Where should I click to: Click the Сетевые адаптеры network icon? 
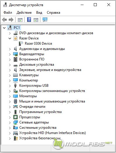click(x=15, y=122)
